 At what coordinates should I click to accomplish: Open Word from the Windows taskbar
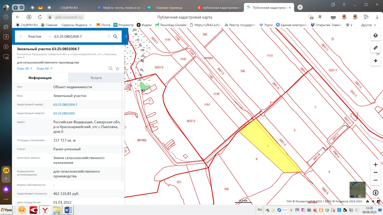(68, 210)
